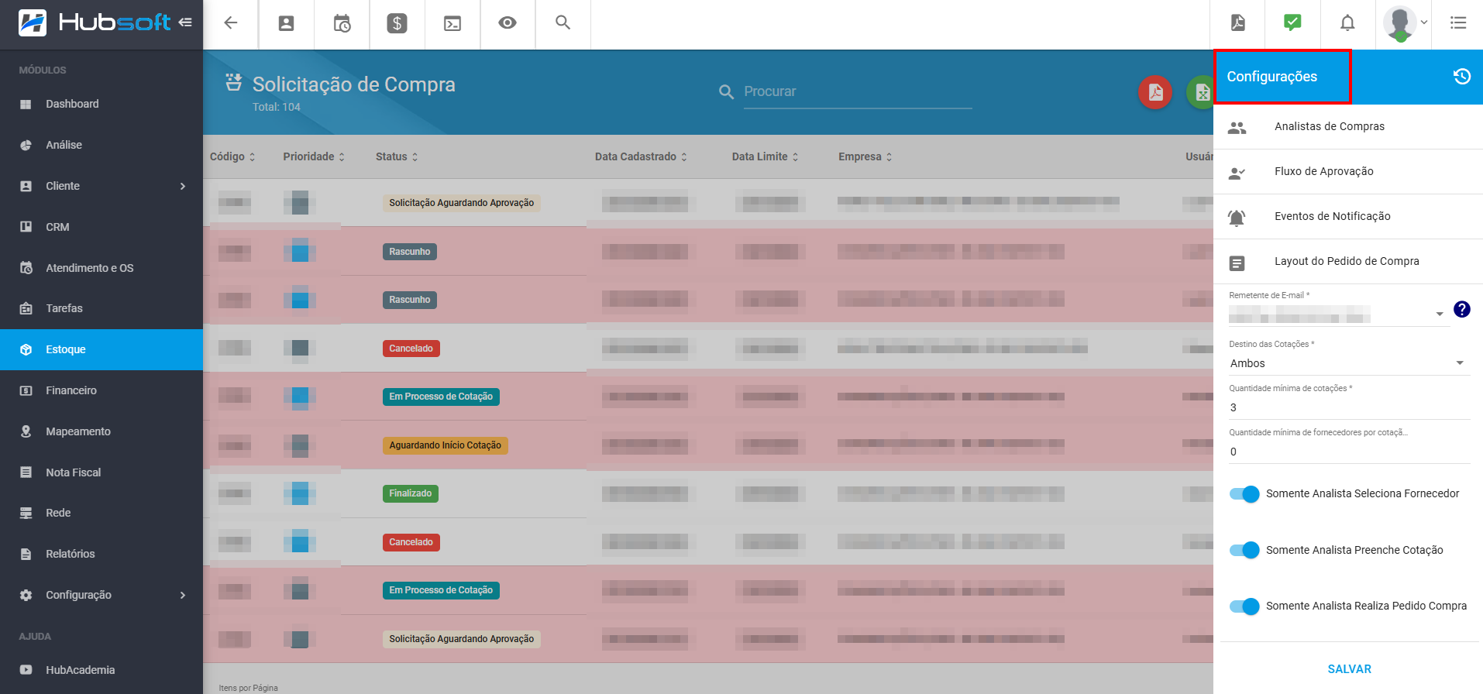Open the PDF document icon in header
The height and width of the screenshot is (694, 1483).
1238,23
